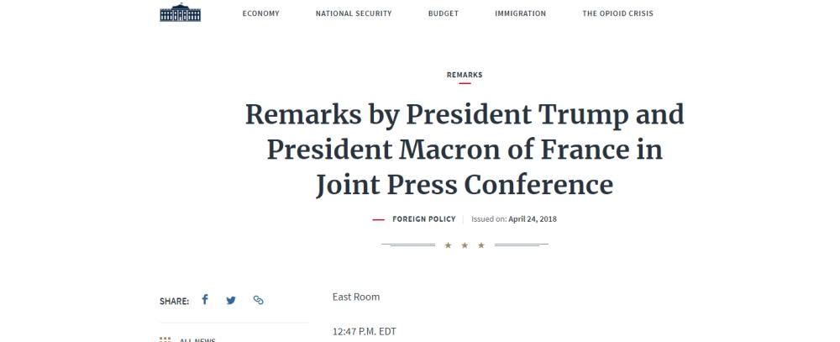This screenshot has height=342, width=840.
Task: Open the Immigration navigation item
Action: tap(520, 13)
